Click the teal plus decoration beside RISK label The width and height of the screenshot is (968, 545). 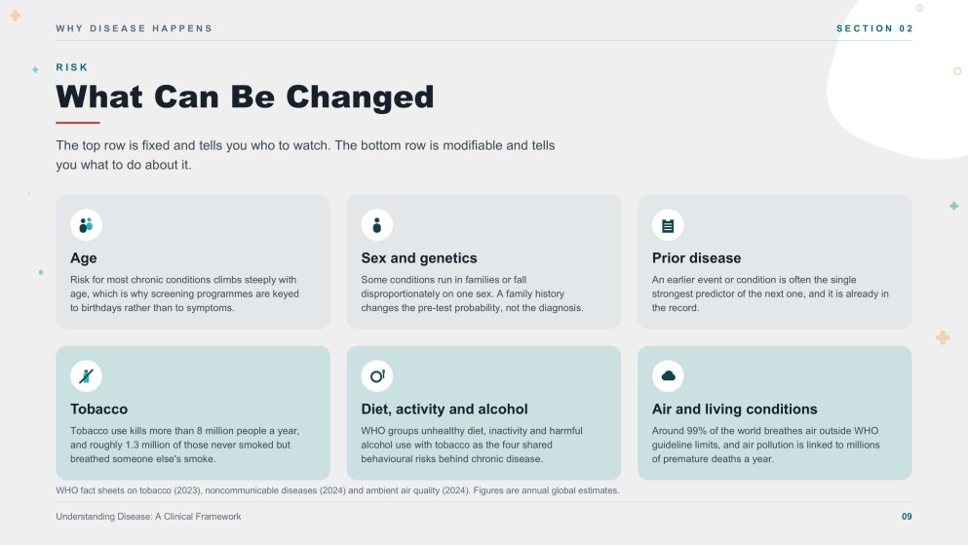point(35,70)
